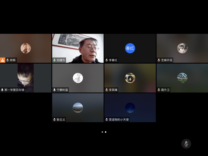This screenshot has width=208, height=156.
Task: Click muted mic icon next to 李春红
Action: pyautogui.click(x=107, y=60)
